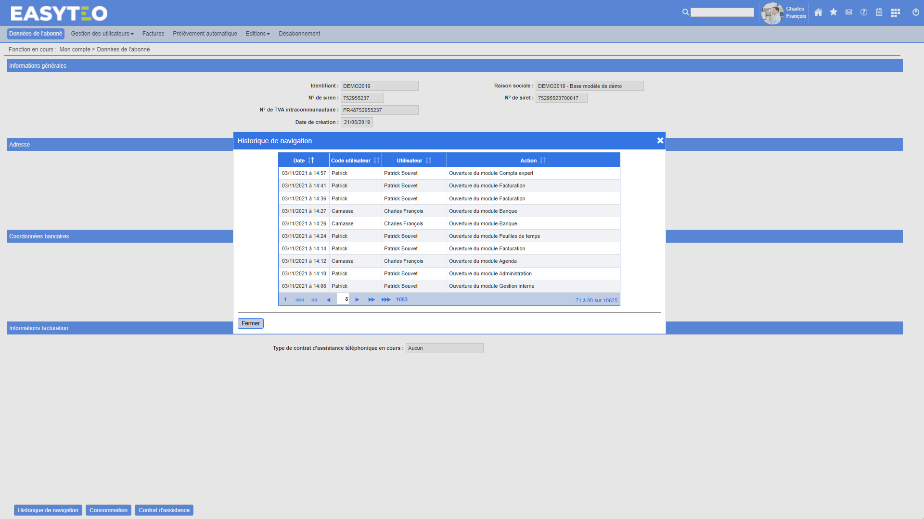Screen dimensions: 924x519
Task: Go to previous history page arrow
Action: click(x=328, y=300)
